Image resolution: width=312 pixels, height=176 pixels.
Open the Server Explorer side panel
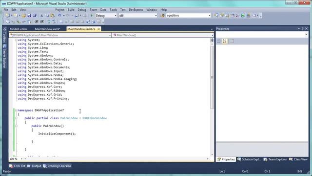[x=4, y=57]
